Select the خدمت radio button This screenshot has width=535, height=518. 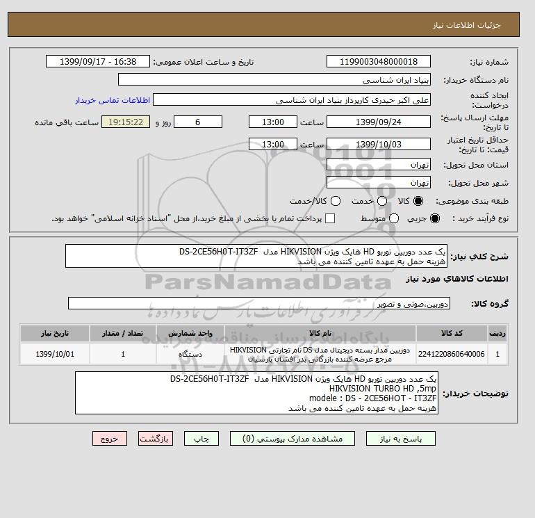382,201
